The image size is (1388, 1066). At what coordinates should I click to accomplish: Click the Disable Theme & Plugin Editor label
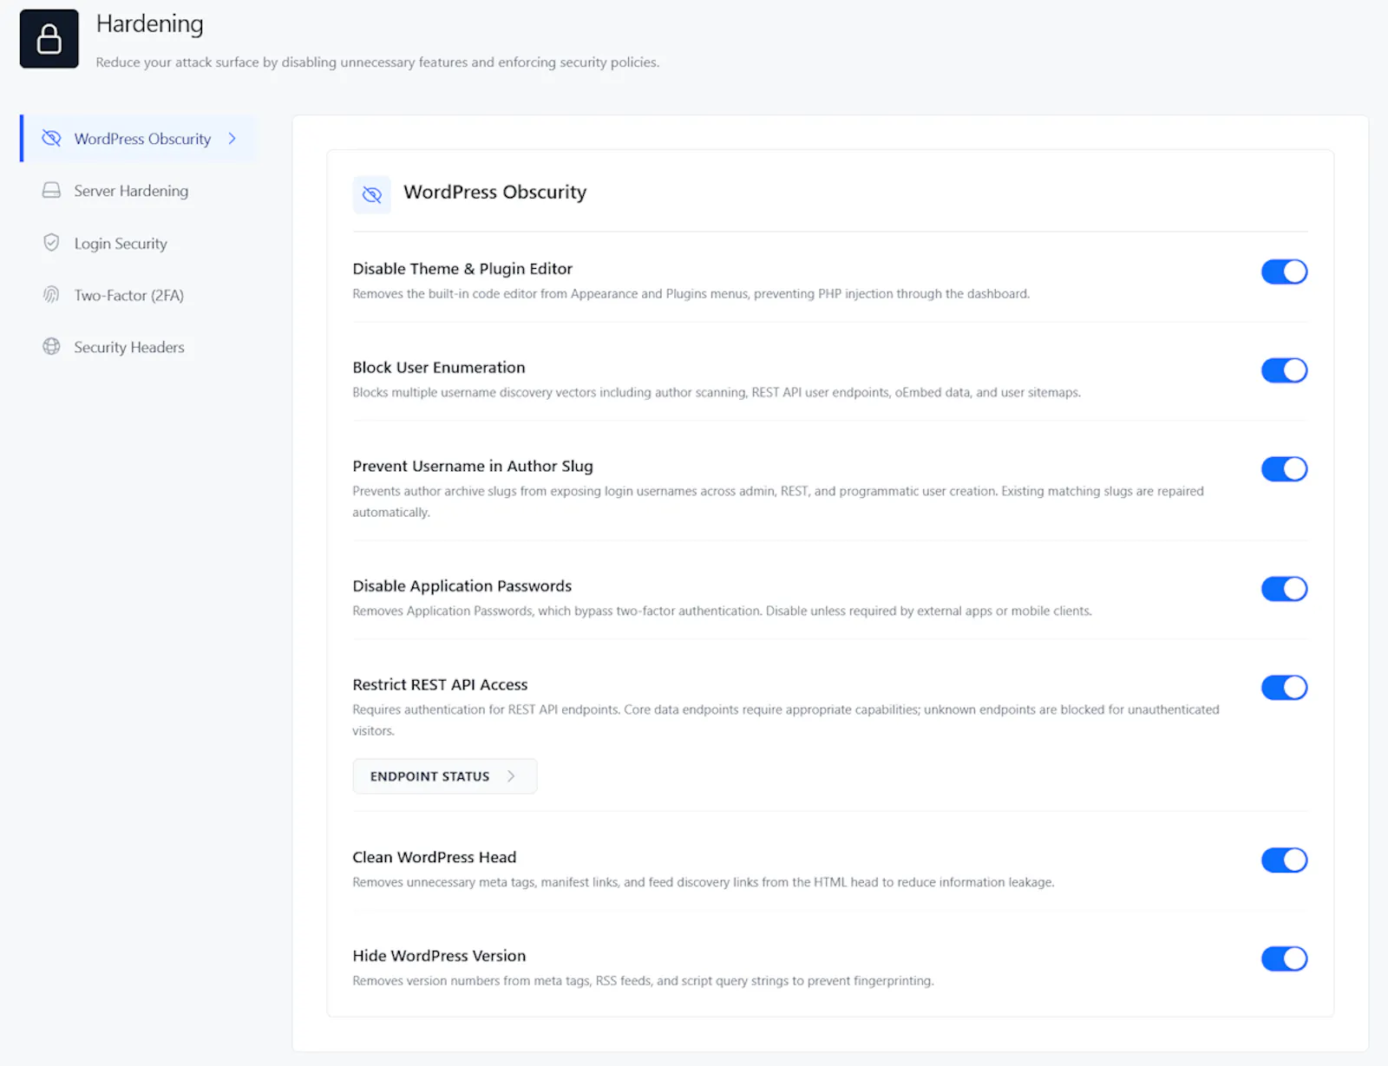coord(462,269)
